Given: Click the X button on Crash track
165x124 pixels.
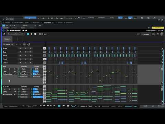Looking at the screenshot, I should tap(30, 59).
